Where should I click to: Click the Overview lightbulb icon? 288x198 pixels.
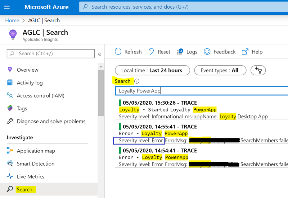click(x=10, y=70)
